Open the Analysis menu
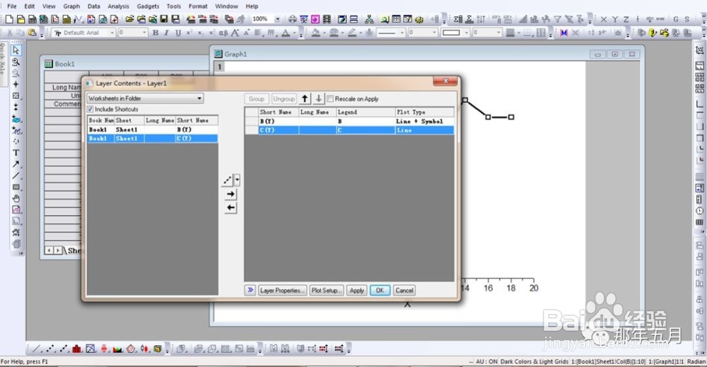This screenshot has width=707, height=367. [118, 6]
